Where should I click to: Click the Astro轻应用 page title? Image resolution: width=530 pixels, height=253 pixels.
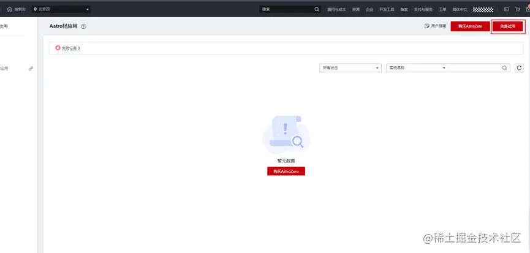(x=63, y=26)
